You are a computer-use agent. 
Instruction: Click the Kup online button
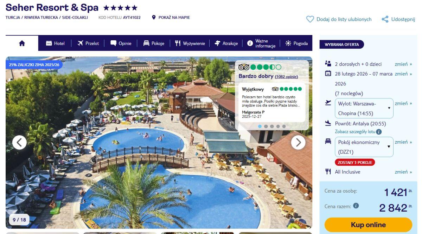(368, 225)
